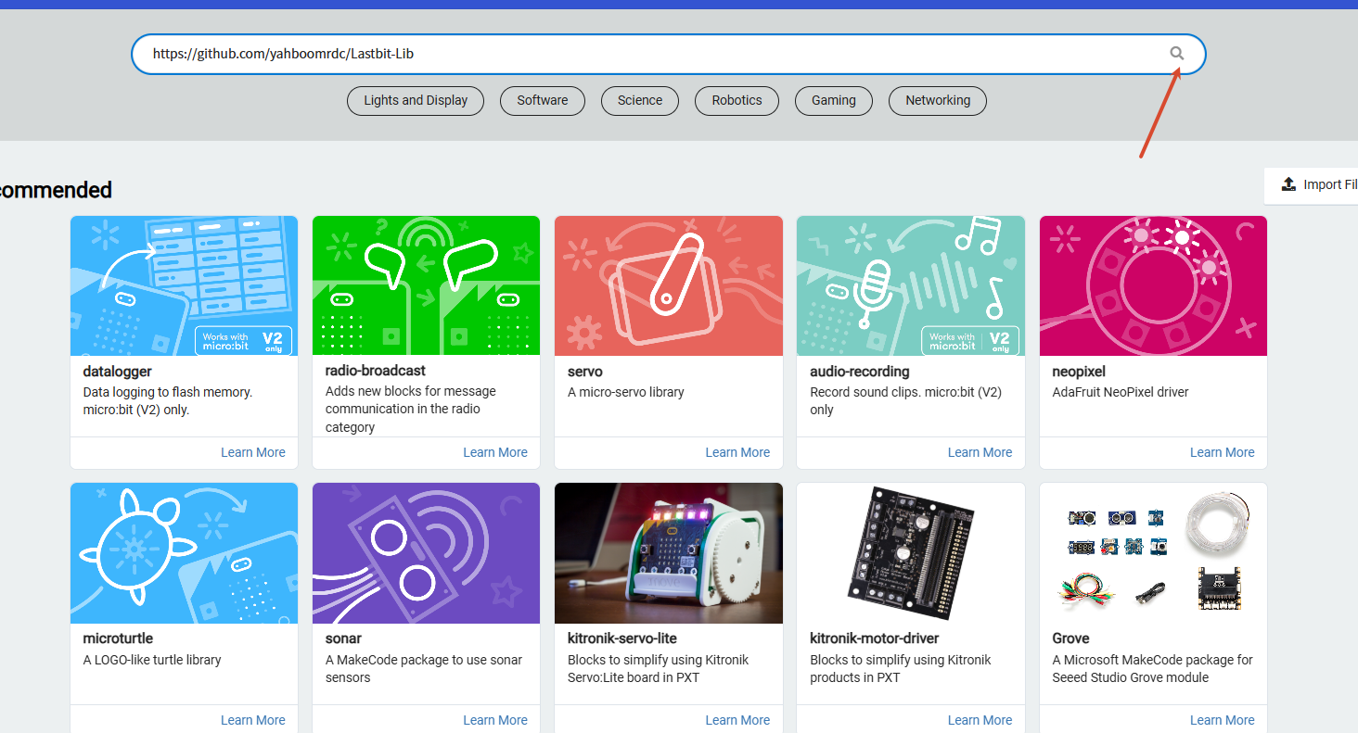Follow the servo Learn More link
This screenshot has height=733, width=1358.
click(737, 452)
